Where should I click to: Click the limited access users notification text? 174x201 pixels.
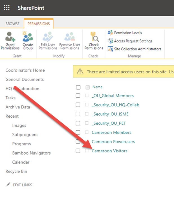point(130,72)
